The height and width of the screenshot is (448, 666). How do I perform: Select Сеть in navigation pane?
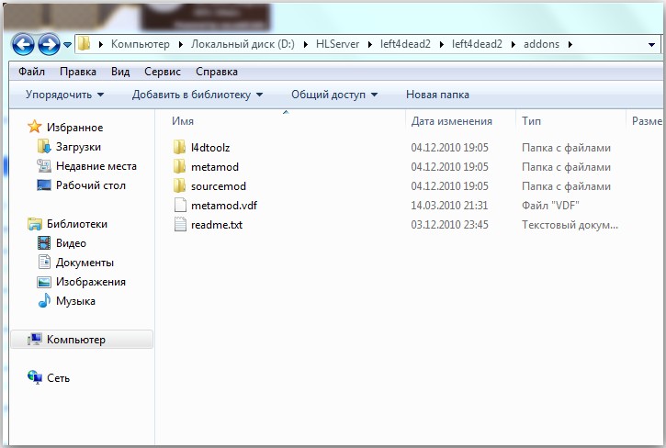coord(58,378)
